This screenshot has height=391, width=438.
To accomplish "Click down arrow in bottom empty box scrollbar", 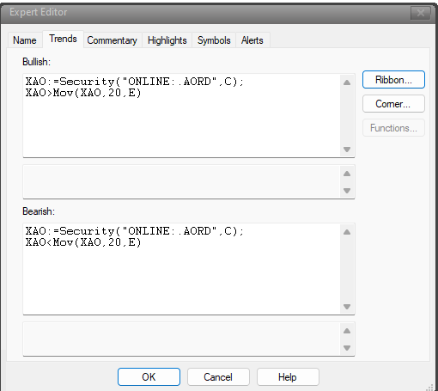I will click(347, 348).
